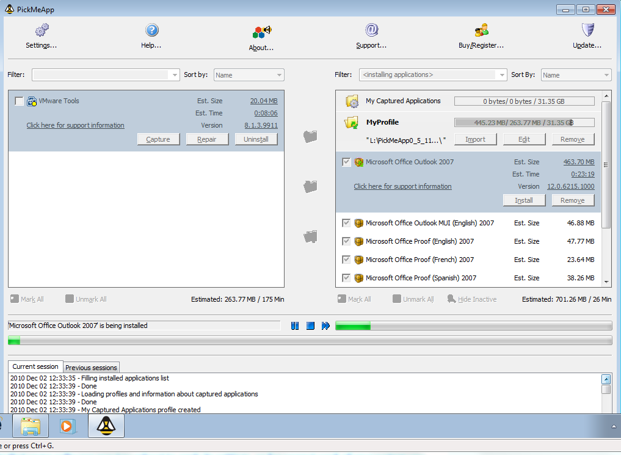This screenshot has height=455, width=621.
Task: Click the session log scrollbar up arrow
Action: pyautogui.click(x=606, y=379)
